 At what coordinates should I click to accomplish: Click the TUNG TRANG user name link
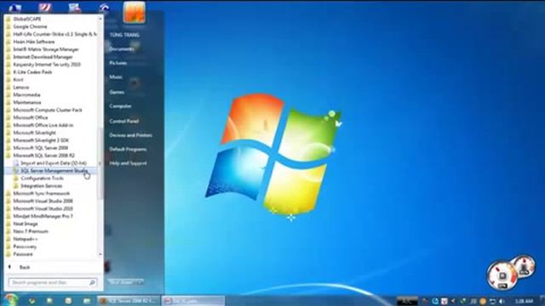[124, 35]
